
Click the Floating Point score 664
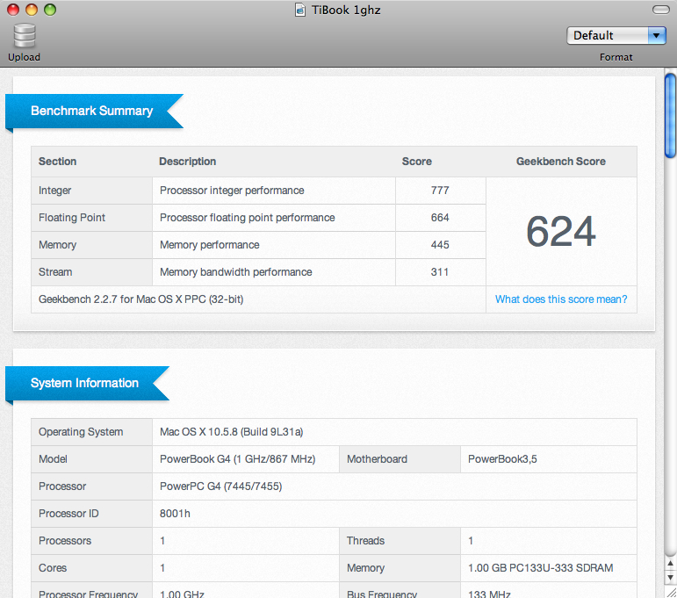point(440,218)
